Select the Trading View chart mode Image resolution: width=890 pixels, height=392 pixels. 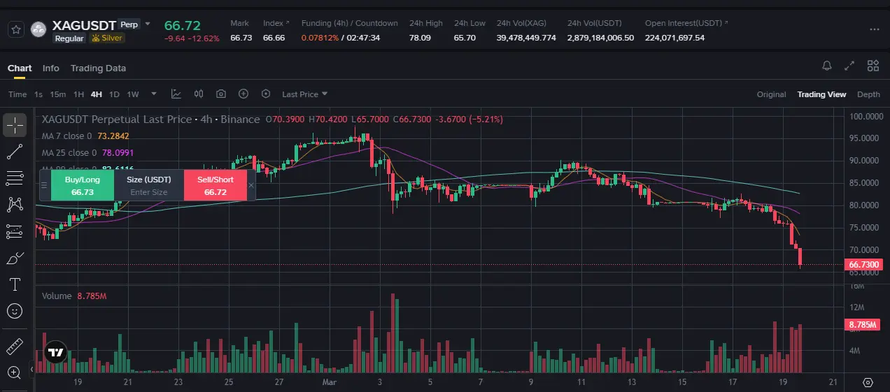point(821,94)
